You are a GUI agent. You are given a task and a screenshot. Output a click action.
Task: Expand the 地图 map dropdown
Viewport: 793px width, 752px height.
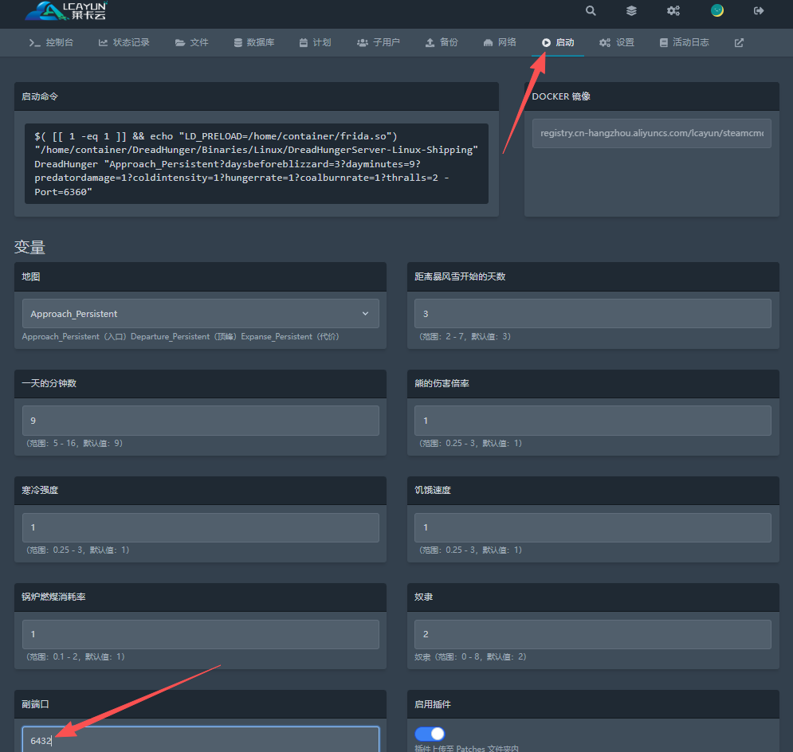click(x=200, y=314)
